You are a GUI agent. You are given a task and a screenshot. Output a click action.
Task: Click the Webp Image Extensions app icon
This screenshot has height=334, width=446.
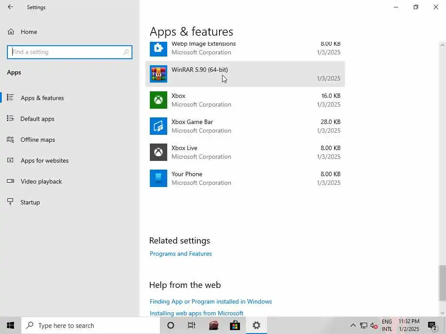[x=159, y=49]
